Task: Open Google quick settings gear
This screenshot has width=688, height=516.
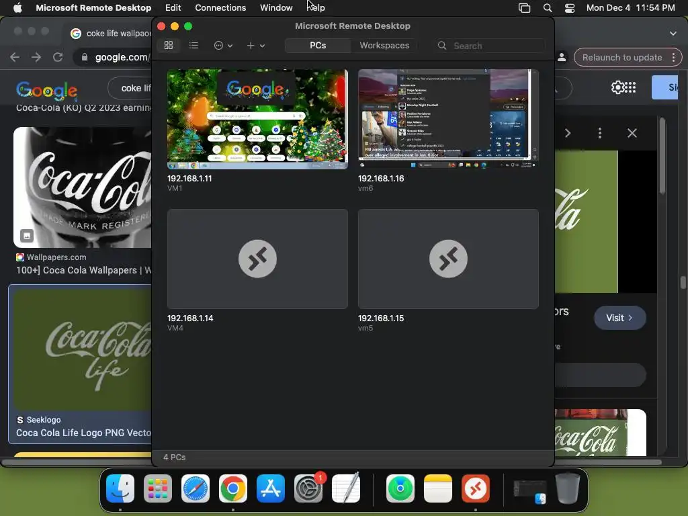Action: pyautogui.click(x=617, y=87)
